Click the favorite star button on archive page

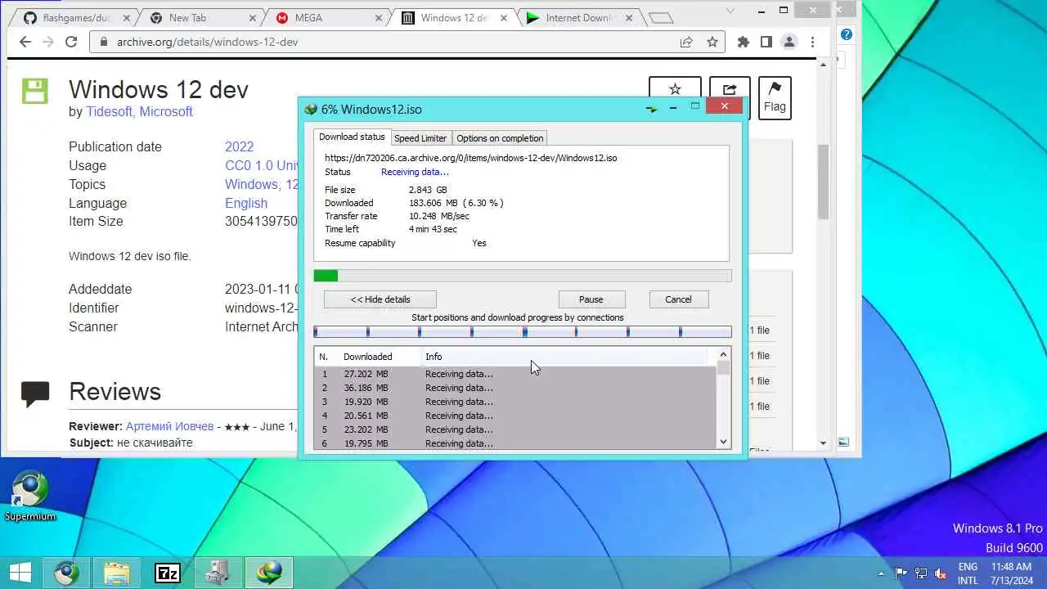click(x=675, y=89)
